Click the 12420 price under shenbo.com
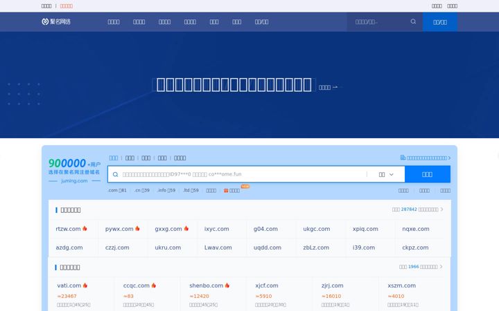This screenshot has width=499, height=311. point(199,296)
